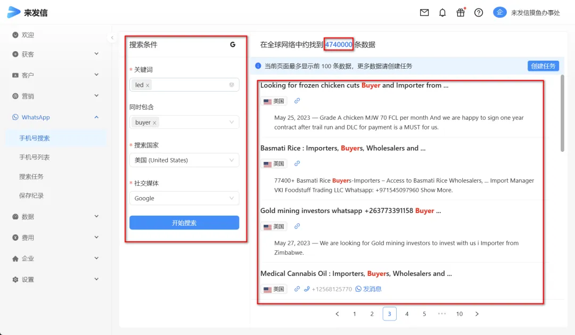The image size is (575, 335).
Task: Remove the 'buyer' tag
Action: (x=155, y=122)
